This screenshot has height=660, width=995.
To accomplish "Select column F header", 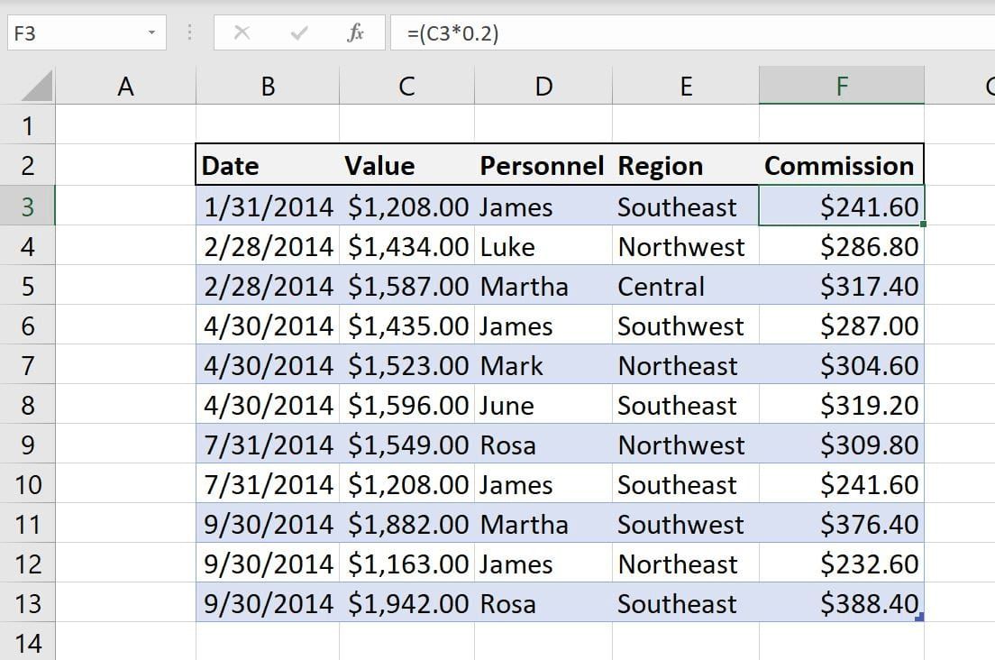I will (841, 86).
